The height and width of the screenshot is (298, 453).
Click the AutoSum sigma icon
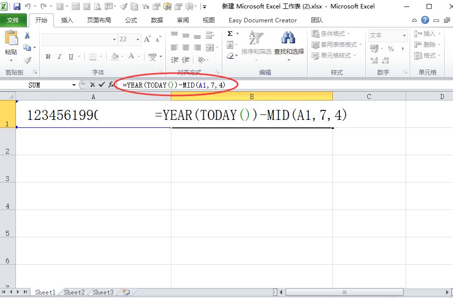coord(230,34)
